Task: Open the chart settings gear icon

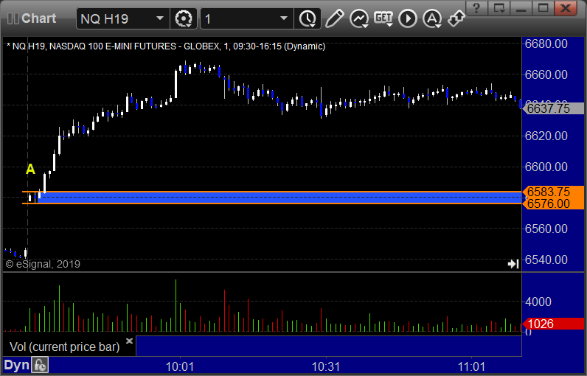Action: (184, 18)
